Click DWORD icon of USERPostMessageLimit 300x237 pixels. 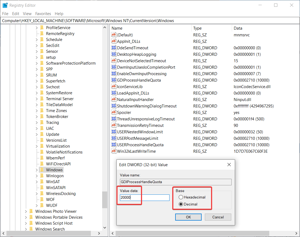pos(114,138)
